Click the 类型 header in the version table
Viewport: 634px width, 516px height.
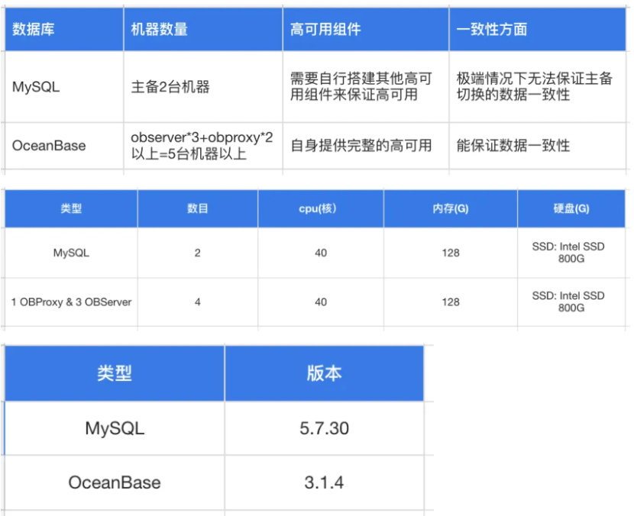coord(115,373)
